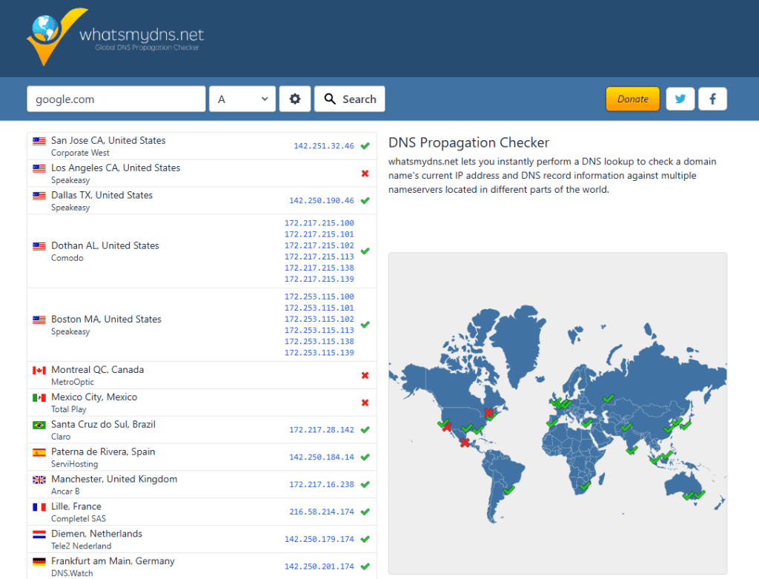The height and width of the screenshot is (579, 759).
Task: Click the Comodo provider label
Action: click(x=67, y=258)
